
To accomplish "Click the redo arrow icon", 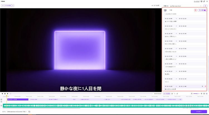I will point(177,94).
